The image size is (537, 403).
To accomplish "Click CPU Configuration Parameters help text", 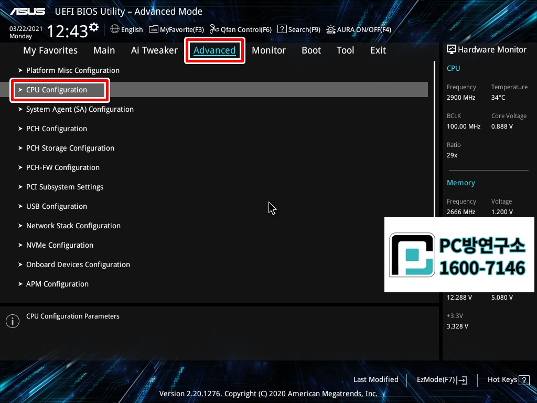I will 72,316.
